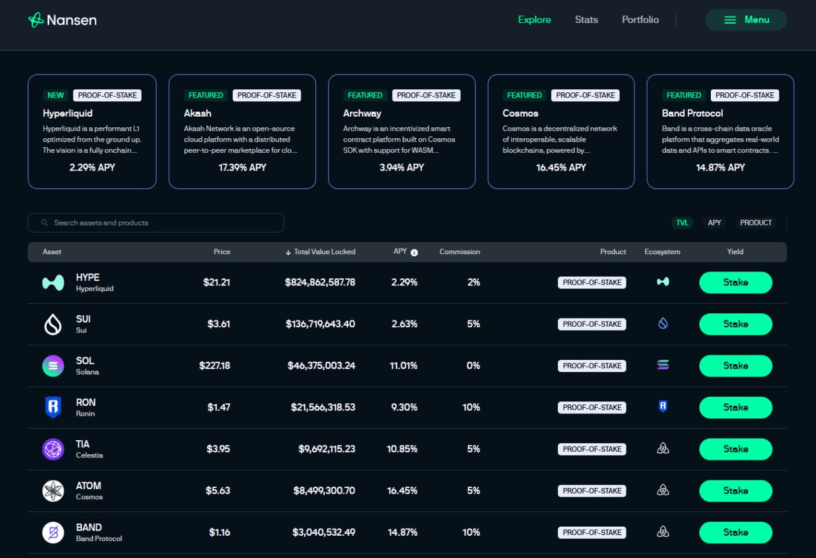This screenshot has height=558, width=816.
Task: Click the sort arrow beside Total Value Locked
Action: coord(288,252)
